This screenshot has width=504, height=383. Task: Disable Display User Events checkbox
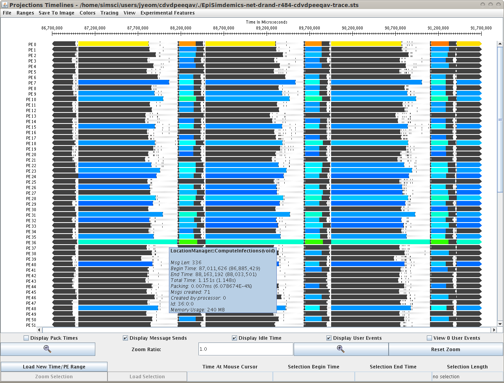pos(329,338)
